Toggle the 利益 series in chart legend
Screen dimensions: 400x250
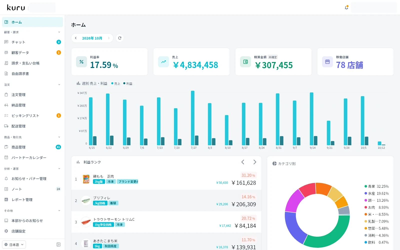tap(128, 83)
